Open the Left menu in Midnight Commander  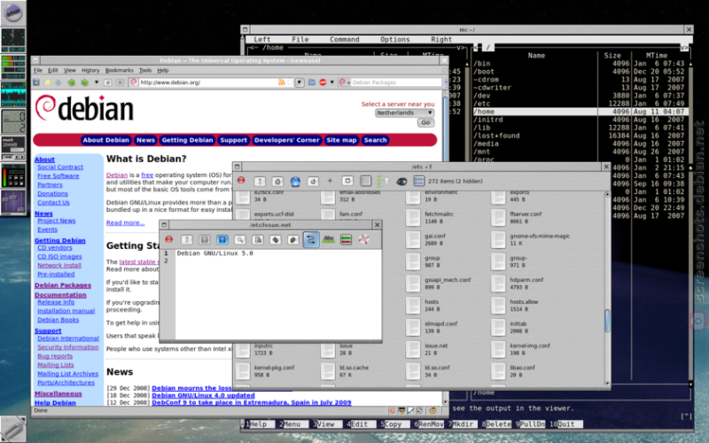[x=262, y=39]
